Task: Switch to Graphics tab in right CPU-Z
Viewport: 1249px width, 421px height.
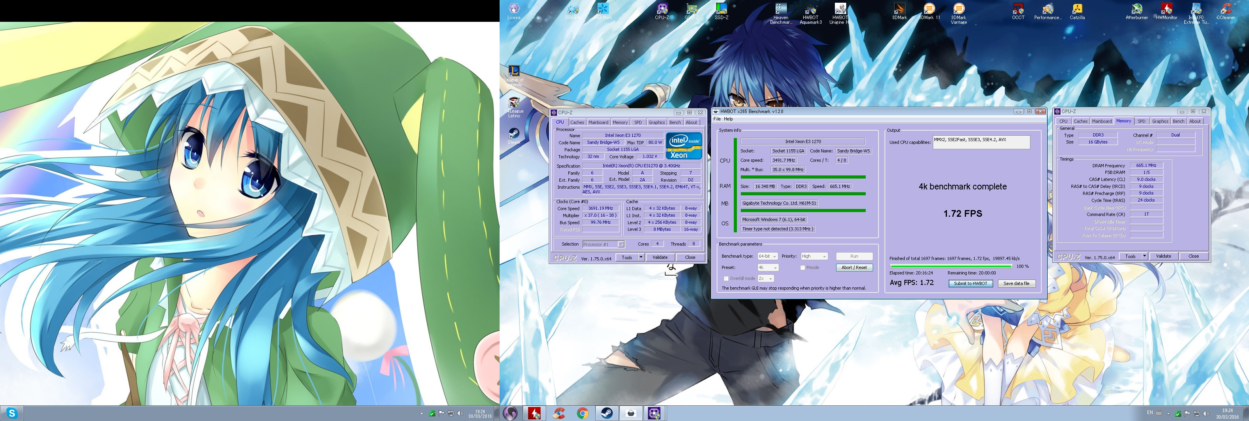Action: coord(1160,122)
